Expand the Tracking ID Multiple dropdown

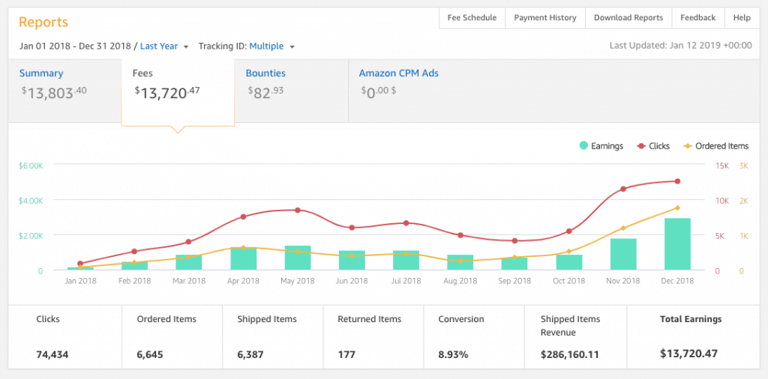[x=271, y=46]
